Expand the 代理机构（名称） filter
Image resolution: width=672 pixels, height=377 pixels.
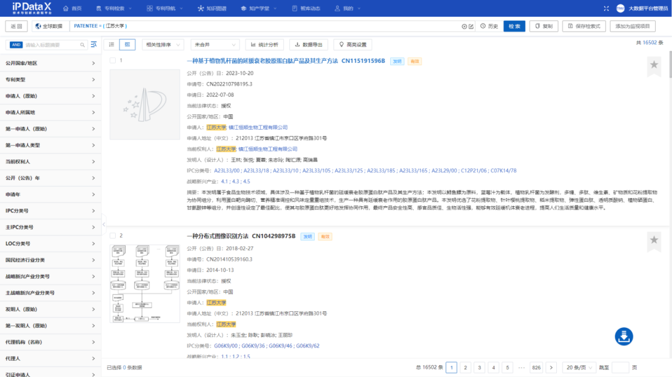coord(50,342)
